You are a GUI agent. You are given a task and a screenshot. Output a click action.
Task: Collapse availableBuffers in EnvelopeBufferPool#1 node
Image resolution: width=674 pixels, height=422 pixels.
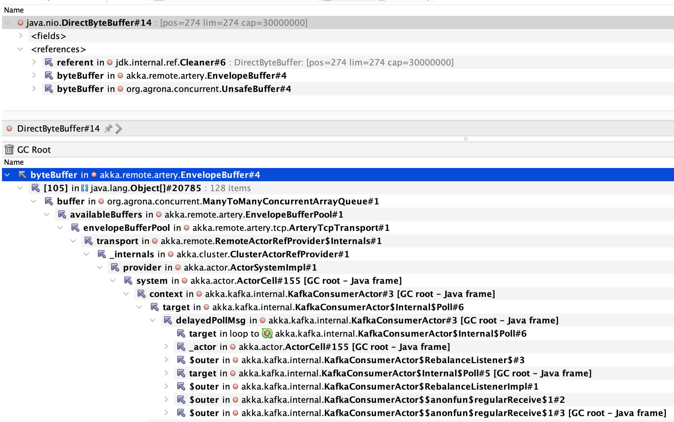point(47,215)
